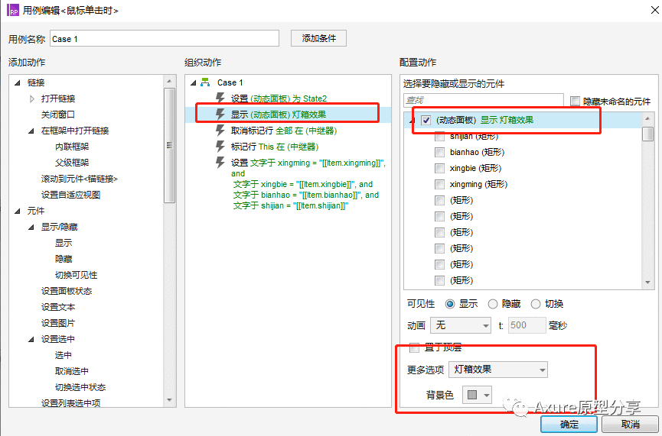
Task: Collapse the 在框架中打开链接 node
Action: 31,131
